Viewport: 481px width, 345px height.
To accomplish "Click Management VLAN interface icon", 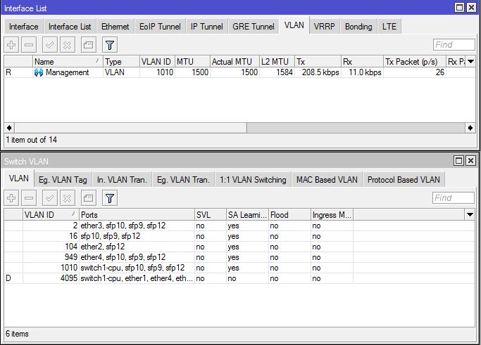I will coord(39,72).
